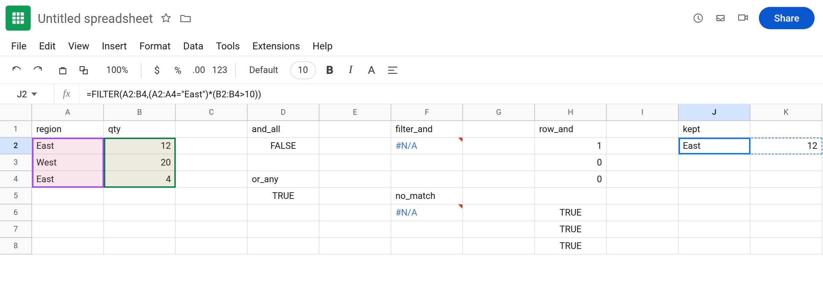823x299 pixels.
Task: Click the formula bar FILTER formula
Action: tap(174, 94)
